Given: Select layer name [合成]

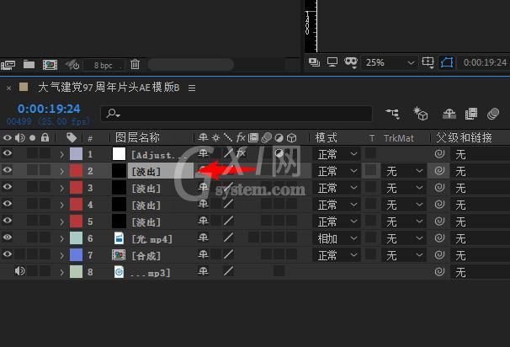Looking at the screenshot, I should pos(146,256).
